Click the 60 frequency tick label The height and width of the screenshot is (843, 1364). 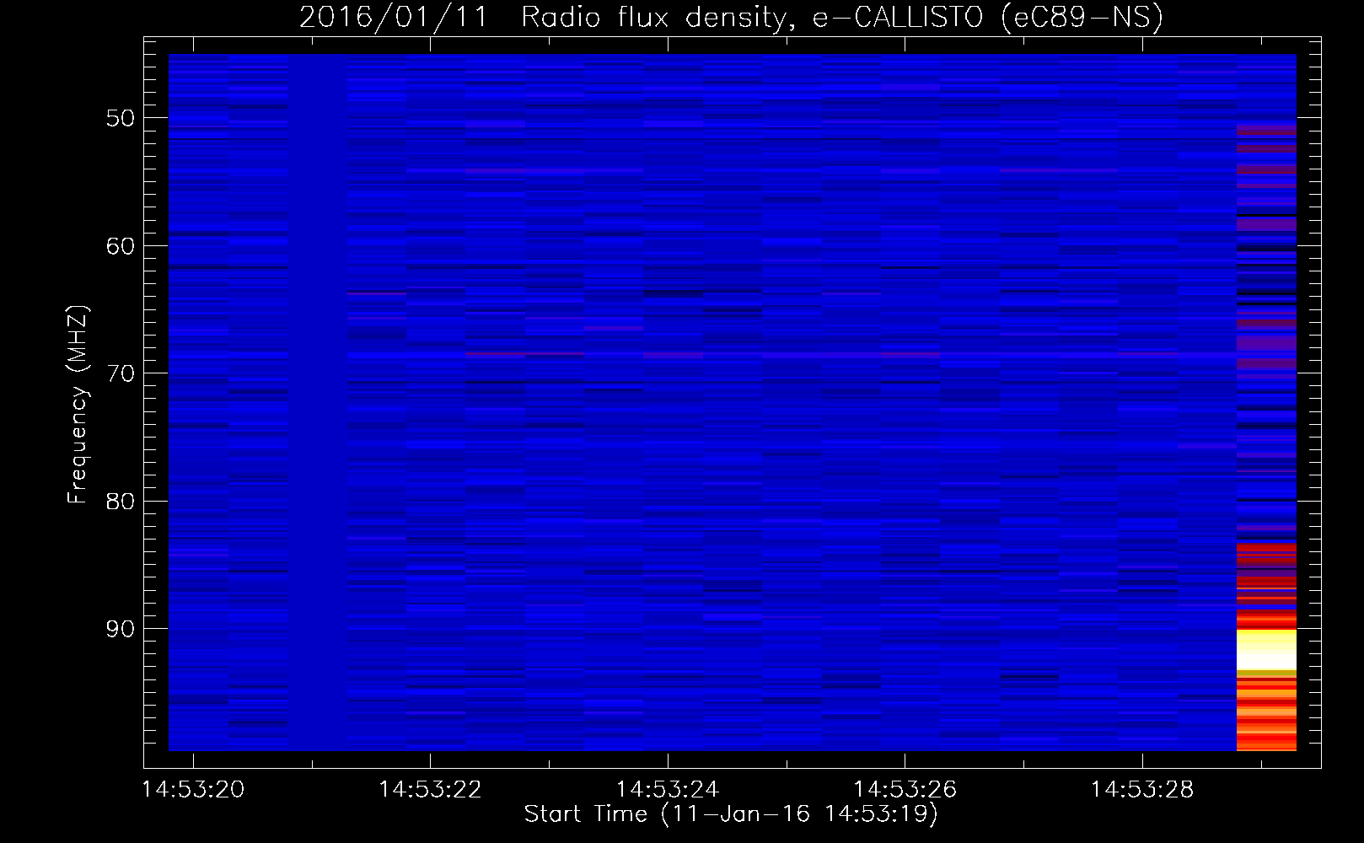pyautogui.click(x=121, y=246)
